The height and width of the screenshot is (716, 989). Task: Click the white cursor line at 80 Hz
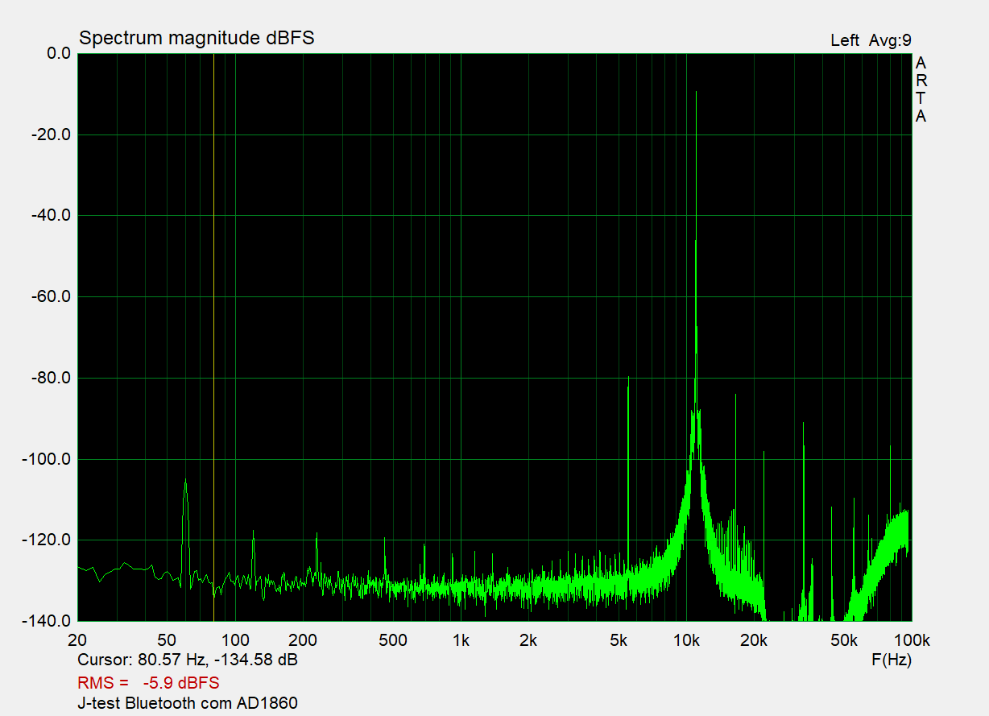tap(213, 337)
